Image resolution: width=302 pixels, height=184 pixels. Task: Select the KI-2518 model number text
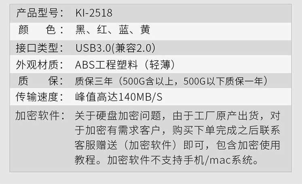point(94,13)
